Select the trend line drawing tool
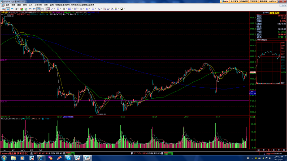This screenshot has height=161, width=287. click(52, 9)
